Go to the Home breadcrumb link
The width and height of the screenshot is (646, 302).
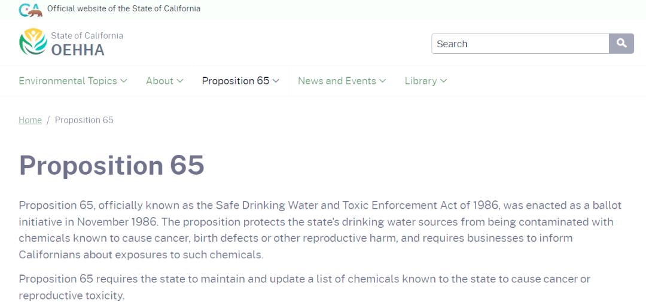[30, 120]
